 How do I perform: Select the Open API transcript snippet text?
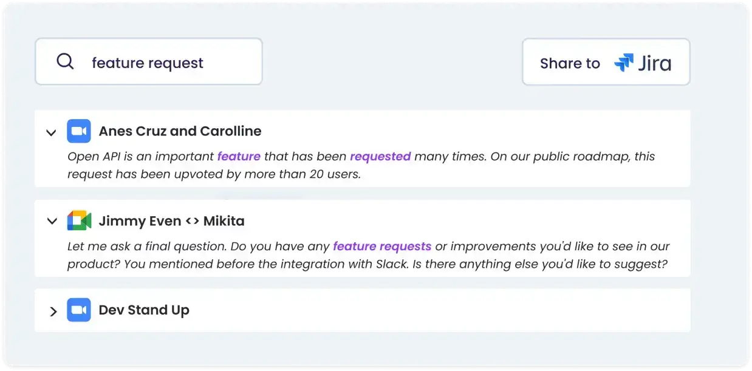361,166
